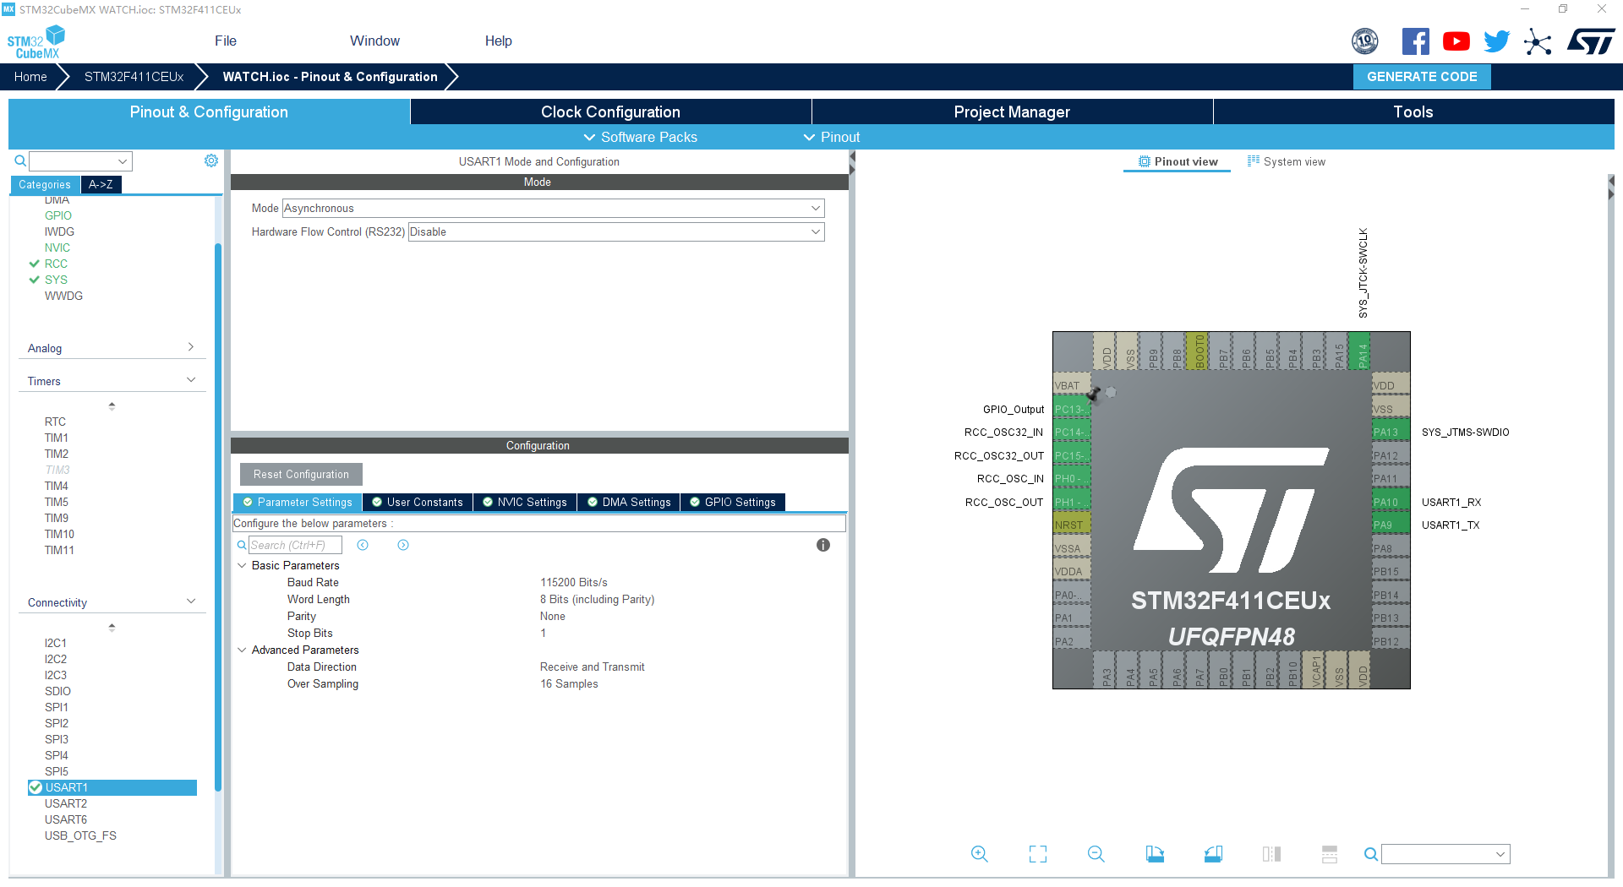Click the categories list vertical scrollbar
Viewport: 1623px width, 887px height.
[218, 517]
